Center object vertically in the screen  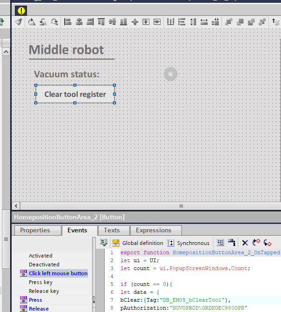tap(157, 22)
